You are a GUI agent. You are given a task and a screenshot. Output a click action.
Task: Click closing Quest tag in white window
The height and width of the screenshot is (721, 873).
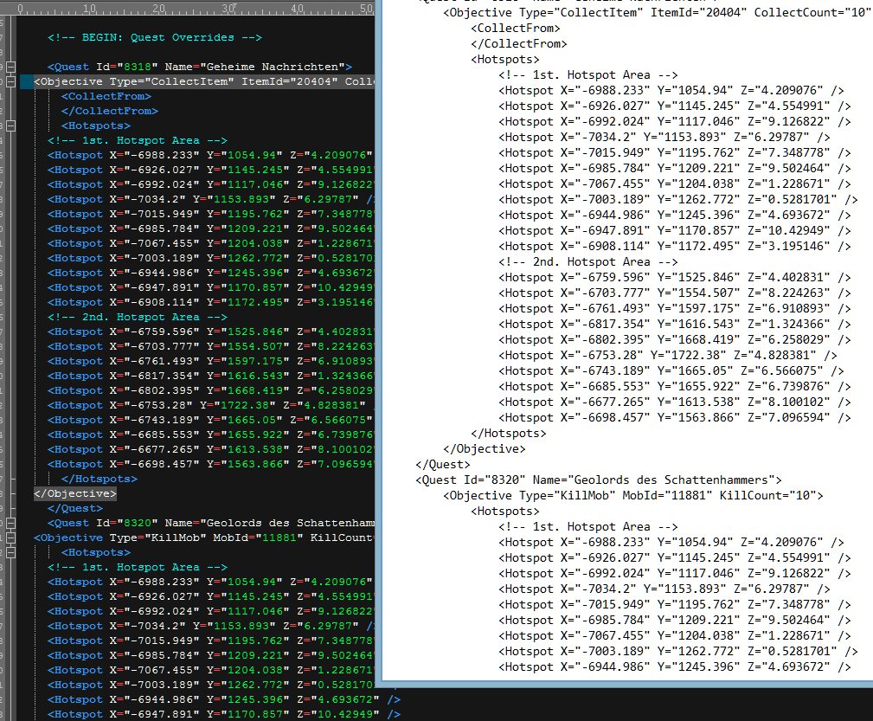[x=443, y=464]
